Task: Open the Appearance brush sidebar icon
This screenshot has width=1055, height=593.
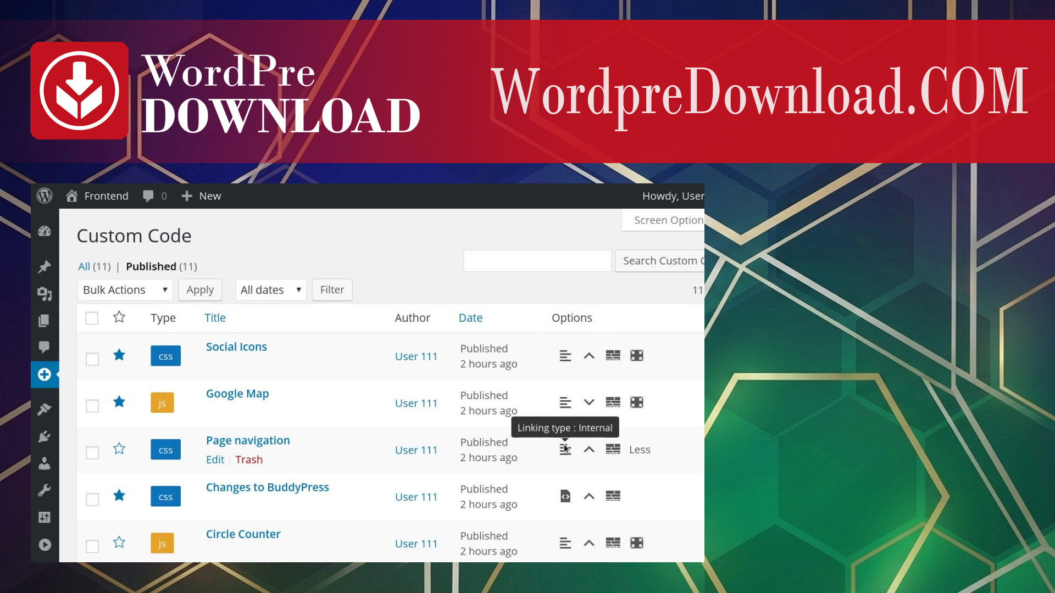Action: click(x=45, y=409)
